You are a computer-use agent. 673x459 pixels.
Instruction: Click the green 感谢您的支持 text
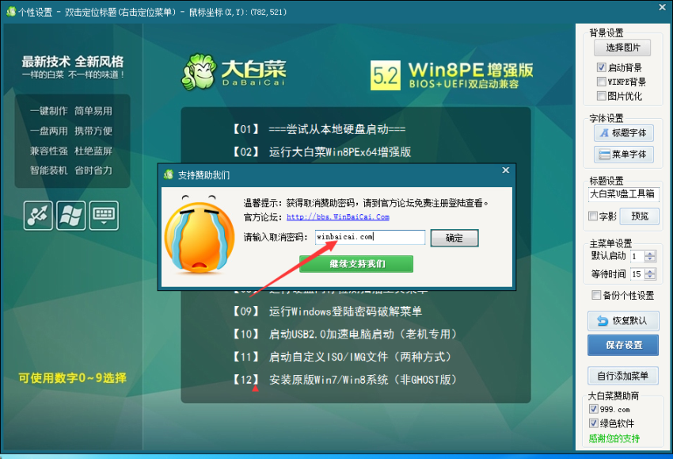point(614,438)
